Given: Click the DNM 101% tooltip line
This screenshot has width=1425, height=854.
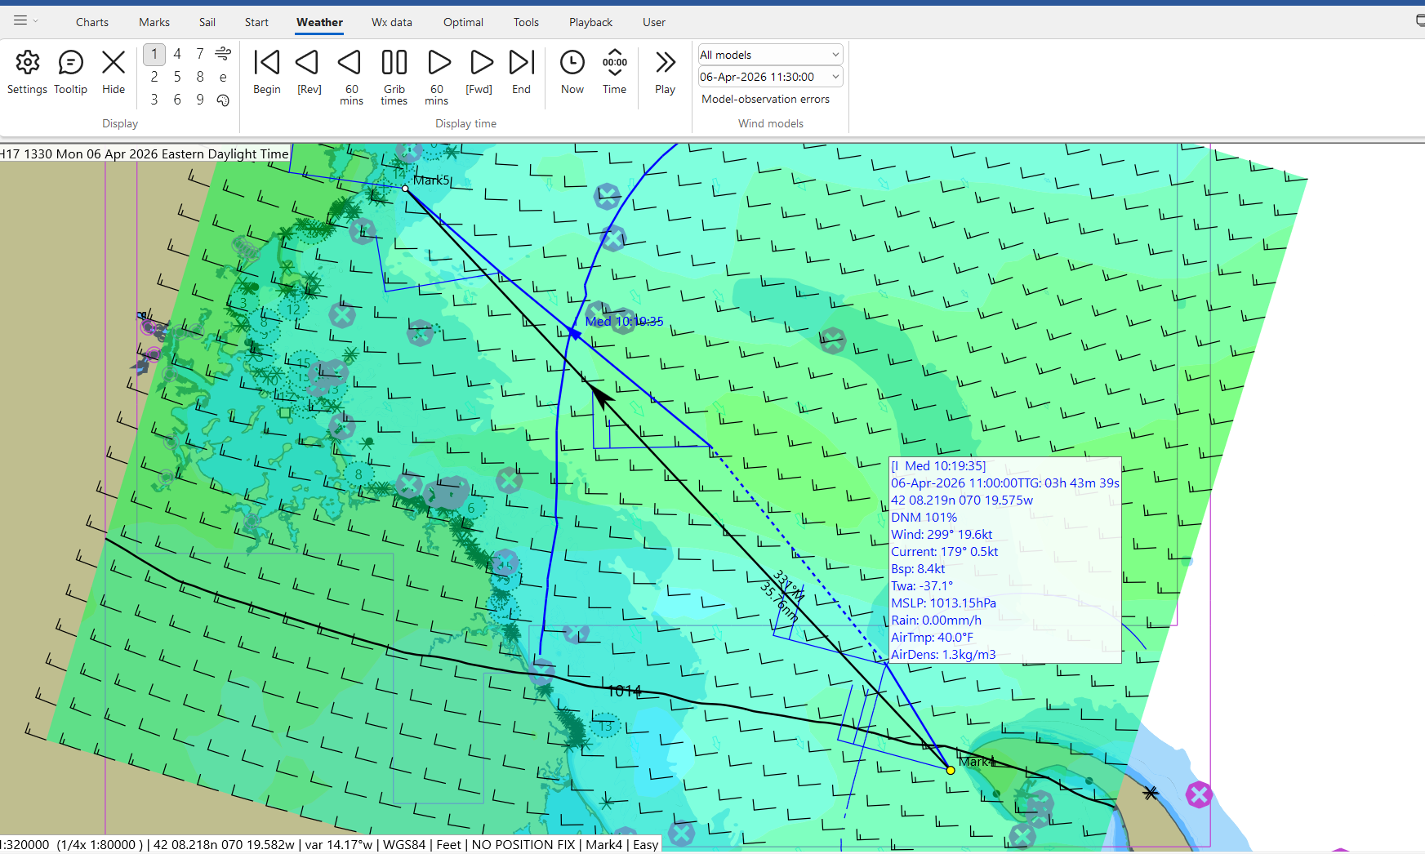Looking at the screenshot, I should tap(924, 518).
